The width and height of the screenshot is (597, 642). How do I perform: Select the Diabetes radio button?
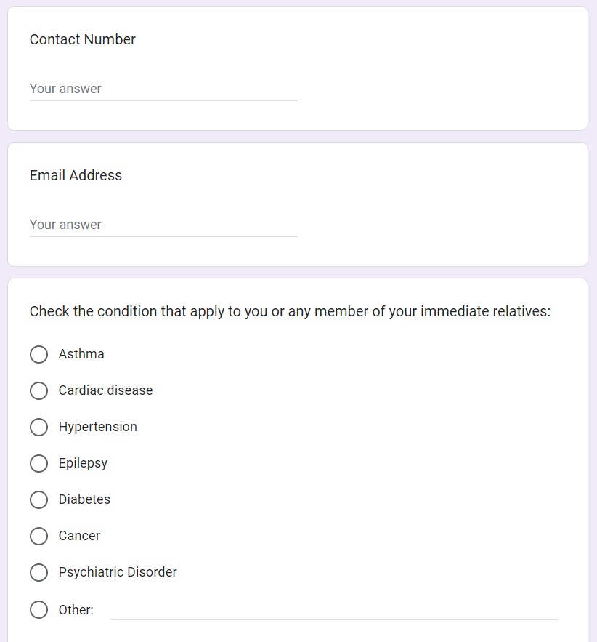(38, 499)
